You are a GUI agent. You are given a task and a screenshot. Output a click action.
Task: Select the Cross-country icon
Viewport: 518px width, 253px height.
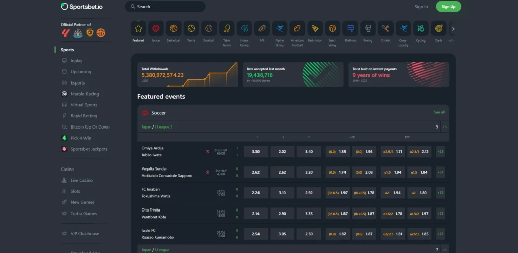403,29
